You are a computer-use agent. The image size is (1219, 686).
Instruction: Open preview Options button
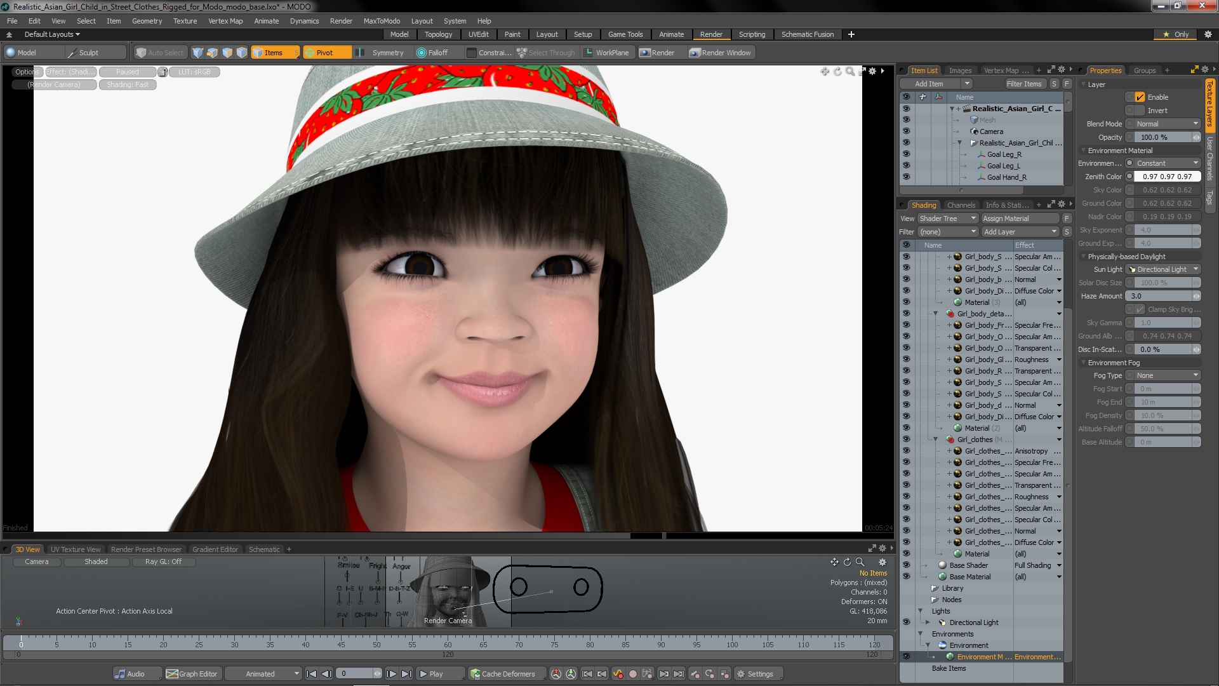(x=27, y=72)
